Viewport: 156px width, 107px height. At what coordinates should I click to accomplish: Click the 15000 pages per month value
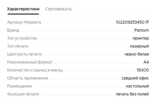coord(143,70)
